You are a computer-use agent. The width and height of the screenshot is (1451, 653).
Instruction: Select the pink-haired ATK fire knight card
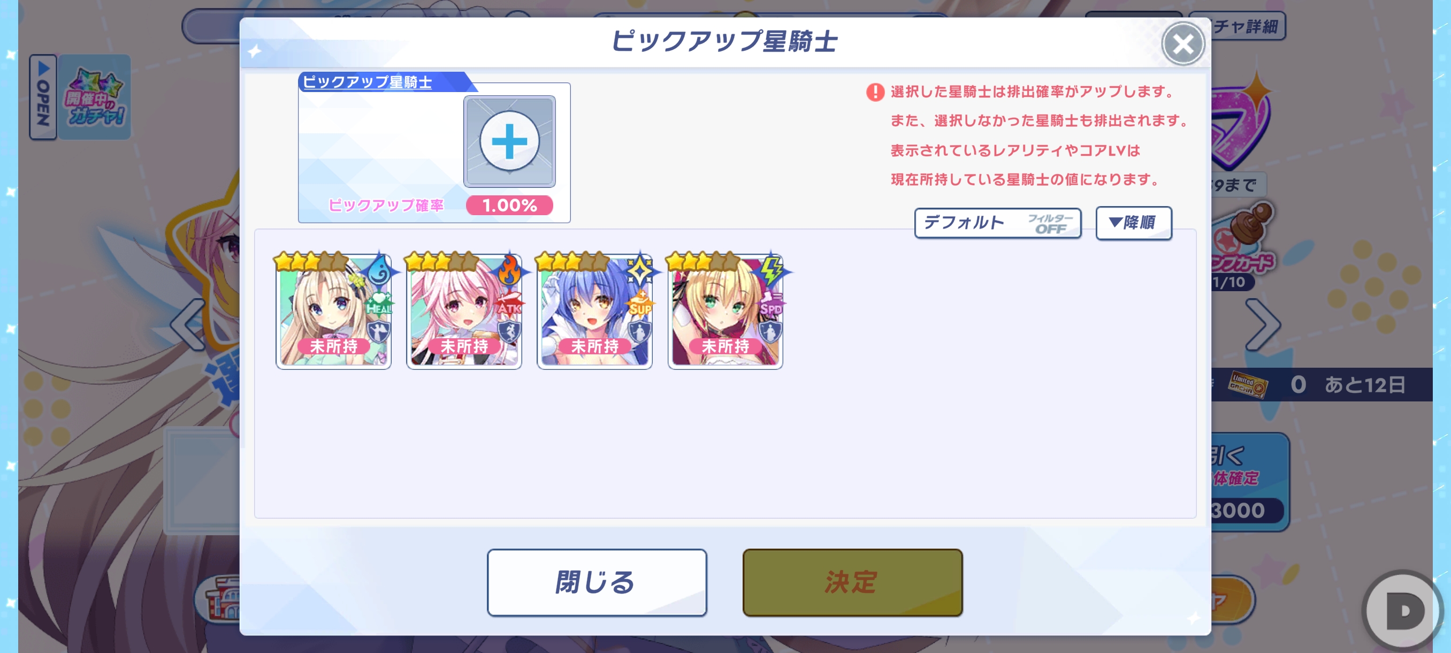(464, 311)
